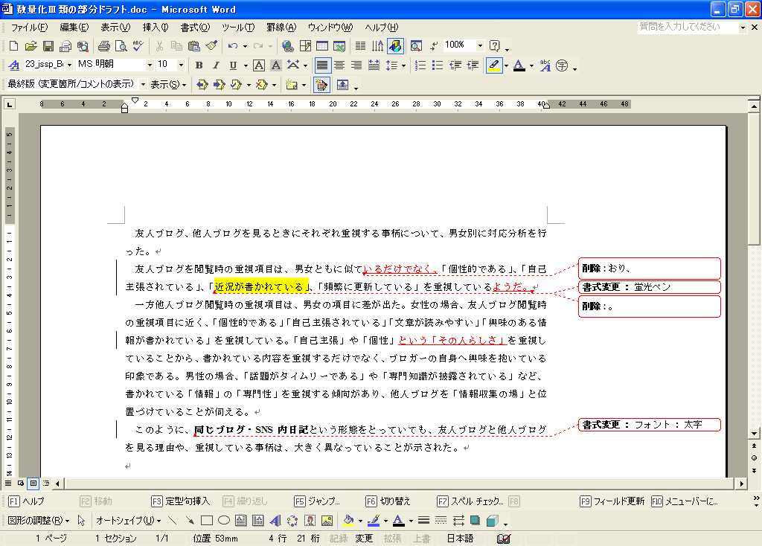
Task: Expand the 100% zoom dropdown
Action: (480, 46)
